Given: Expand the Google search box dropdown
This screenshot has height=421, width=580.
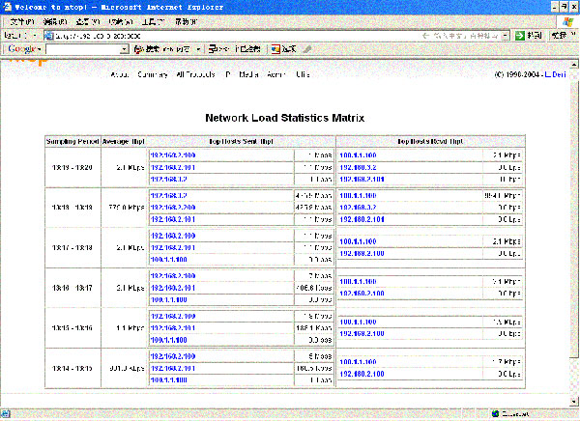Looking at the screenshot, I should [125, 49].
